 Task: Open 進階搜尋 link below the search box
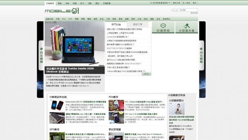tap(194, 13)
